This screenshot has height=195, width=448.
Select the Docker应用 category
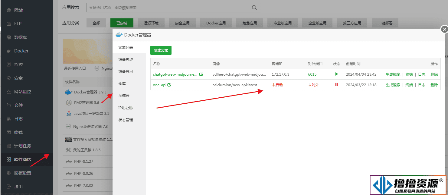pos(216,23)
